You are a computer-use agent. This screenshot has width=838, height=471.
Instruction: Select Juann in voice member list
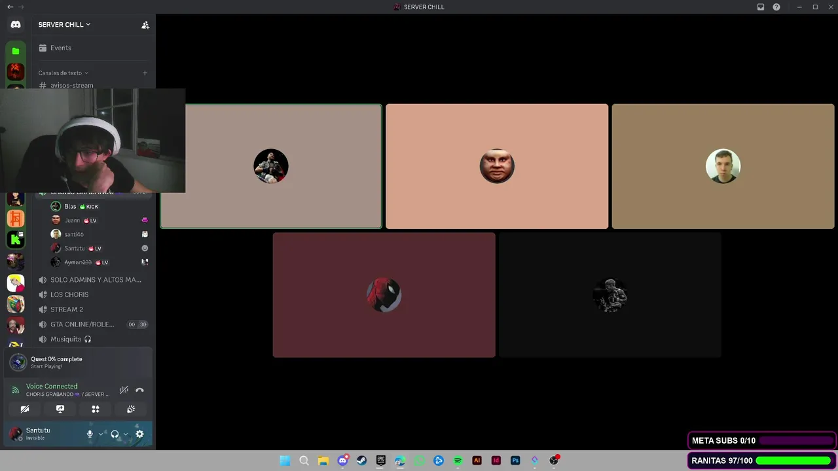pyautogui.click(x=100, y=220)
